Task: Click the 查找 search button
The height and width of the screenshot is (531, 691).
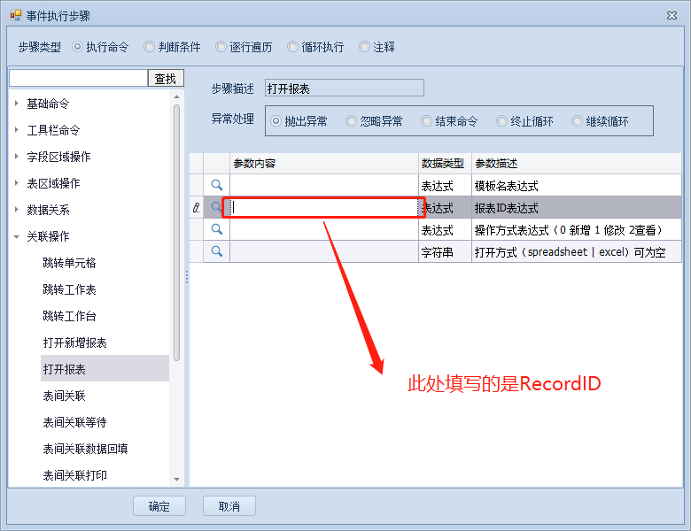Action: pos(166,79)
